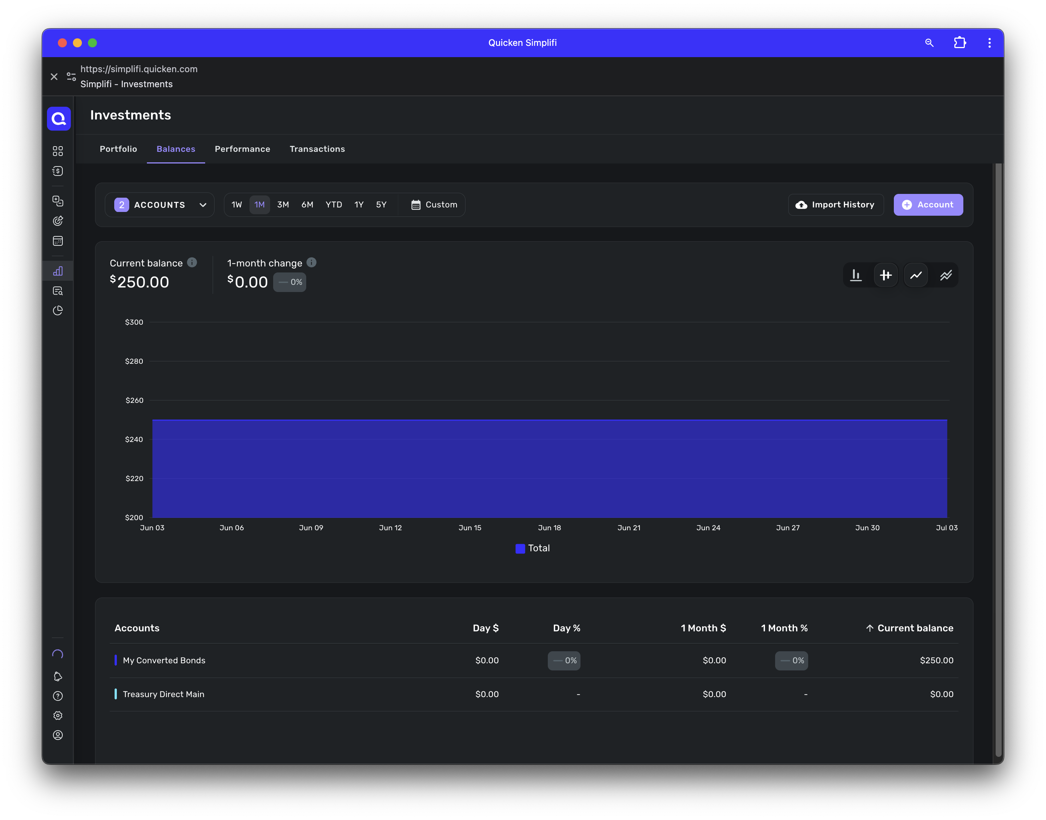Screen dimensions: 1046x820
Task: Open the dashboard grid icon in sidebar
Action: point(57,151)
